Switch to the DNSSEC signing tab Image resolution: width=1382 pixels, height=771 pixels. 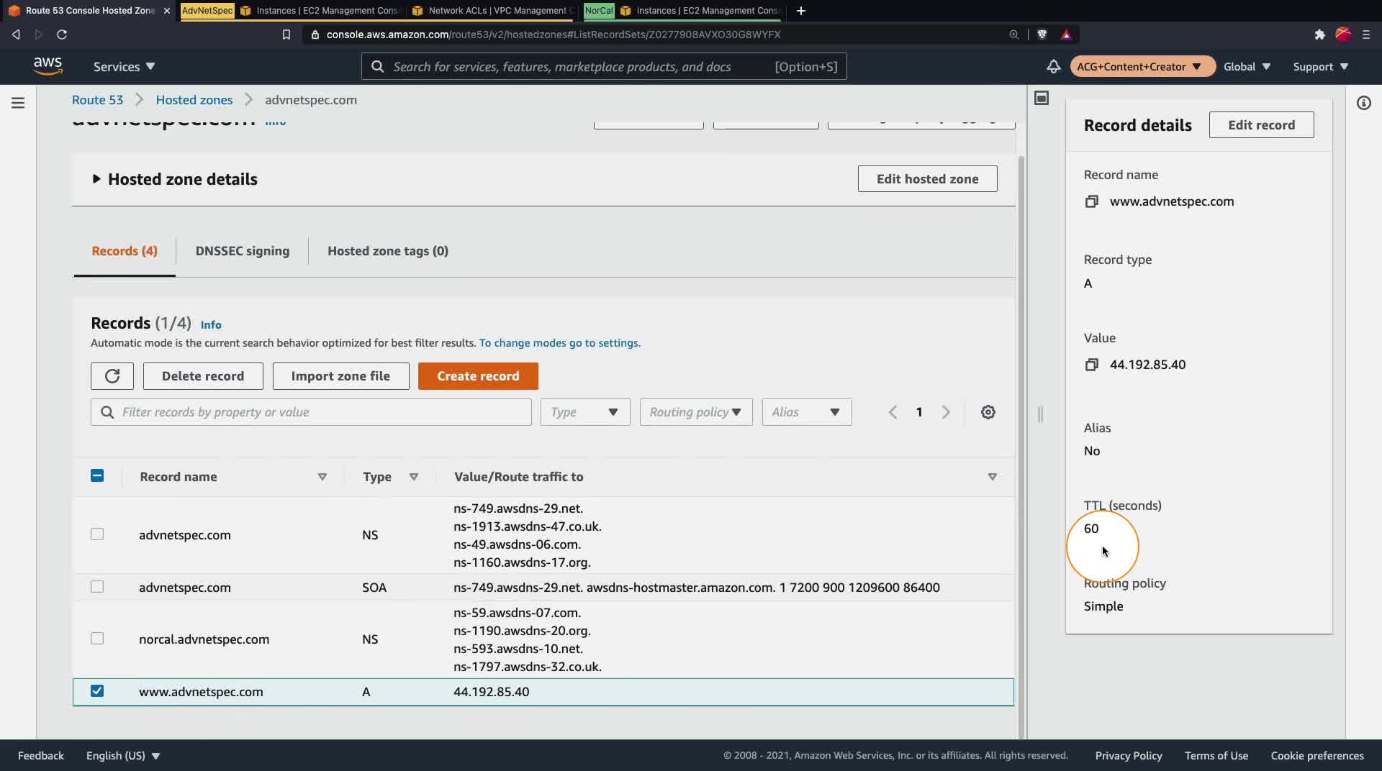pos(242,251)
